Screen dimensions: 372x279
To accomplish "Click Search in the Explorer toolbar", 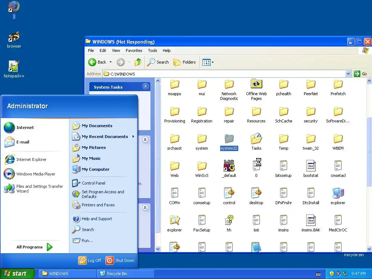I will tap(158, 62).
